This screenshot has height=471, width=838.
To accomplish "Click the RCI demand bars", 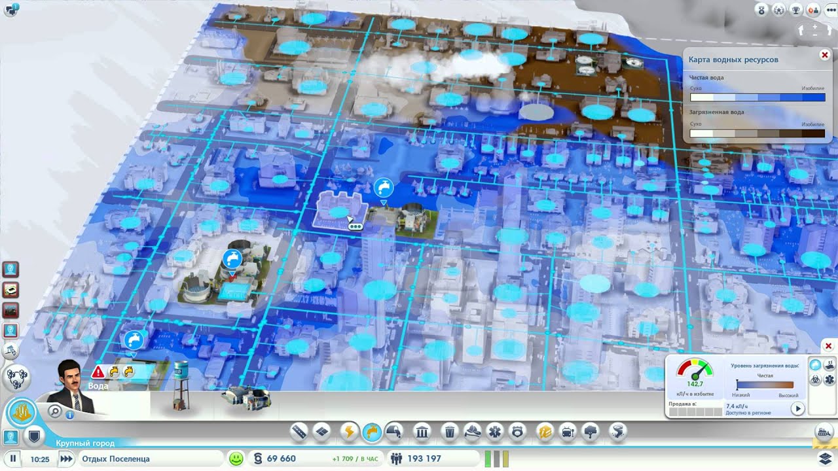I will (x=496, y=459).
